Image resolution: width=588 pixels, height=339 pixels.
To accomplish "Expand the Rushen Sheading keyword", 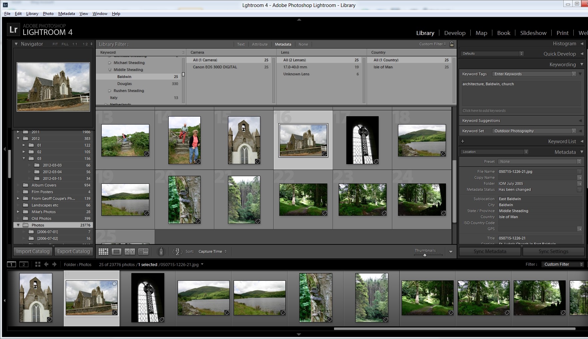I will pos(110,91).
